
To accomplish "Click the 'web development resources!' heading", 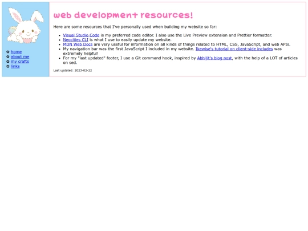I will tap(123, 15).
